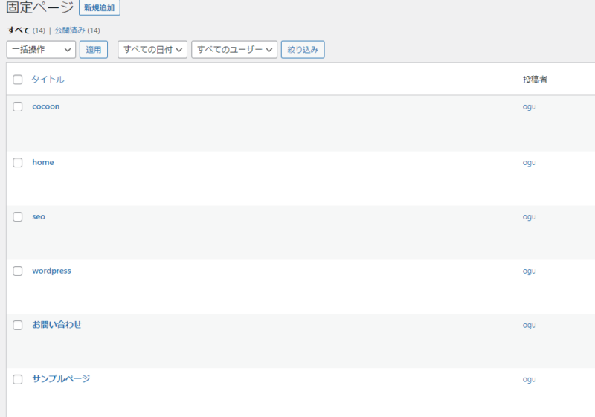Screen dimensions: 595x417
Task: Tick the select-all checkbox beside タイトル
Action: (17, 80)
